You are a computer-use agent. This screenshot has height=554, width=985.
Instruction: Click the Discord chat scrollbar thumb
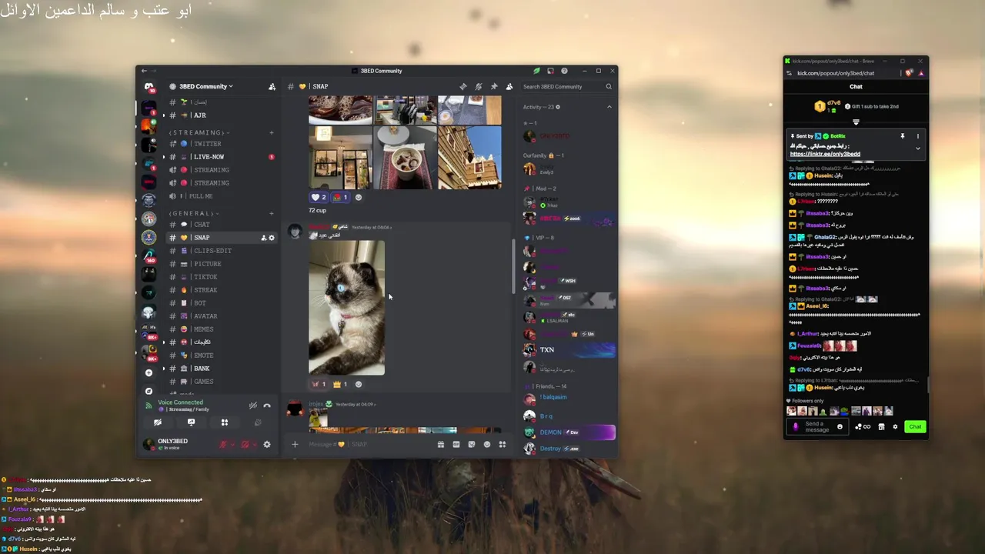click(x=513, y=265)
